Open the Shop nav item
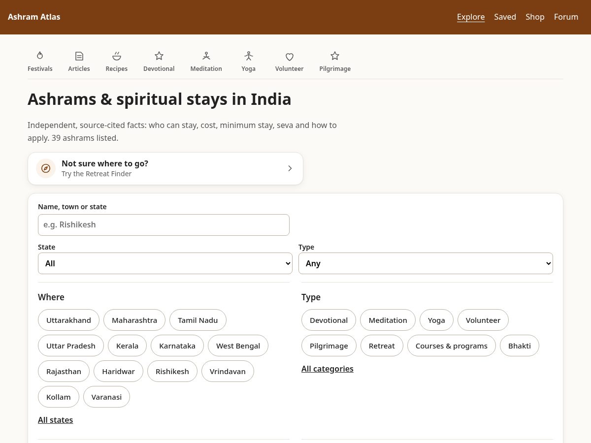Screen dimensions: 591x443 [x=535, y=17]
